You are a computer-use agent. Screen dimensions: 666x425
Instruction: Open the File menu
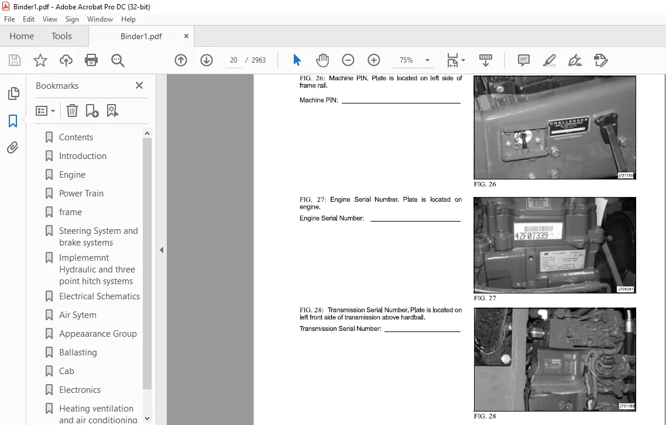click(9, 19)
